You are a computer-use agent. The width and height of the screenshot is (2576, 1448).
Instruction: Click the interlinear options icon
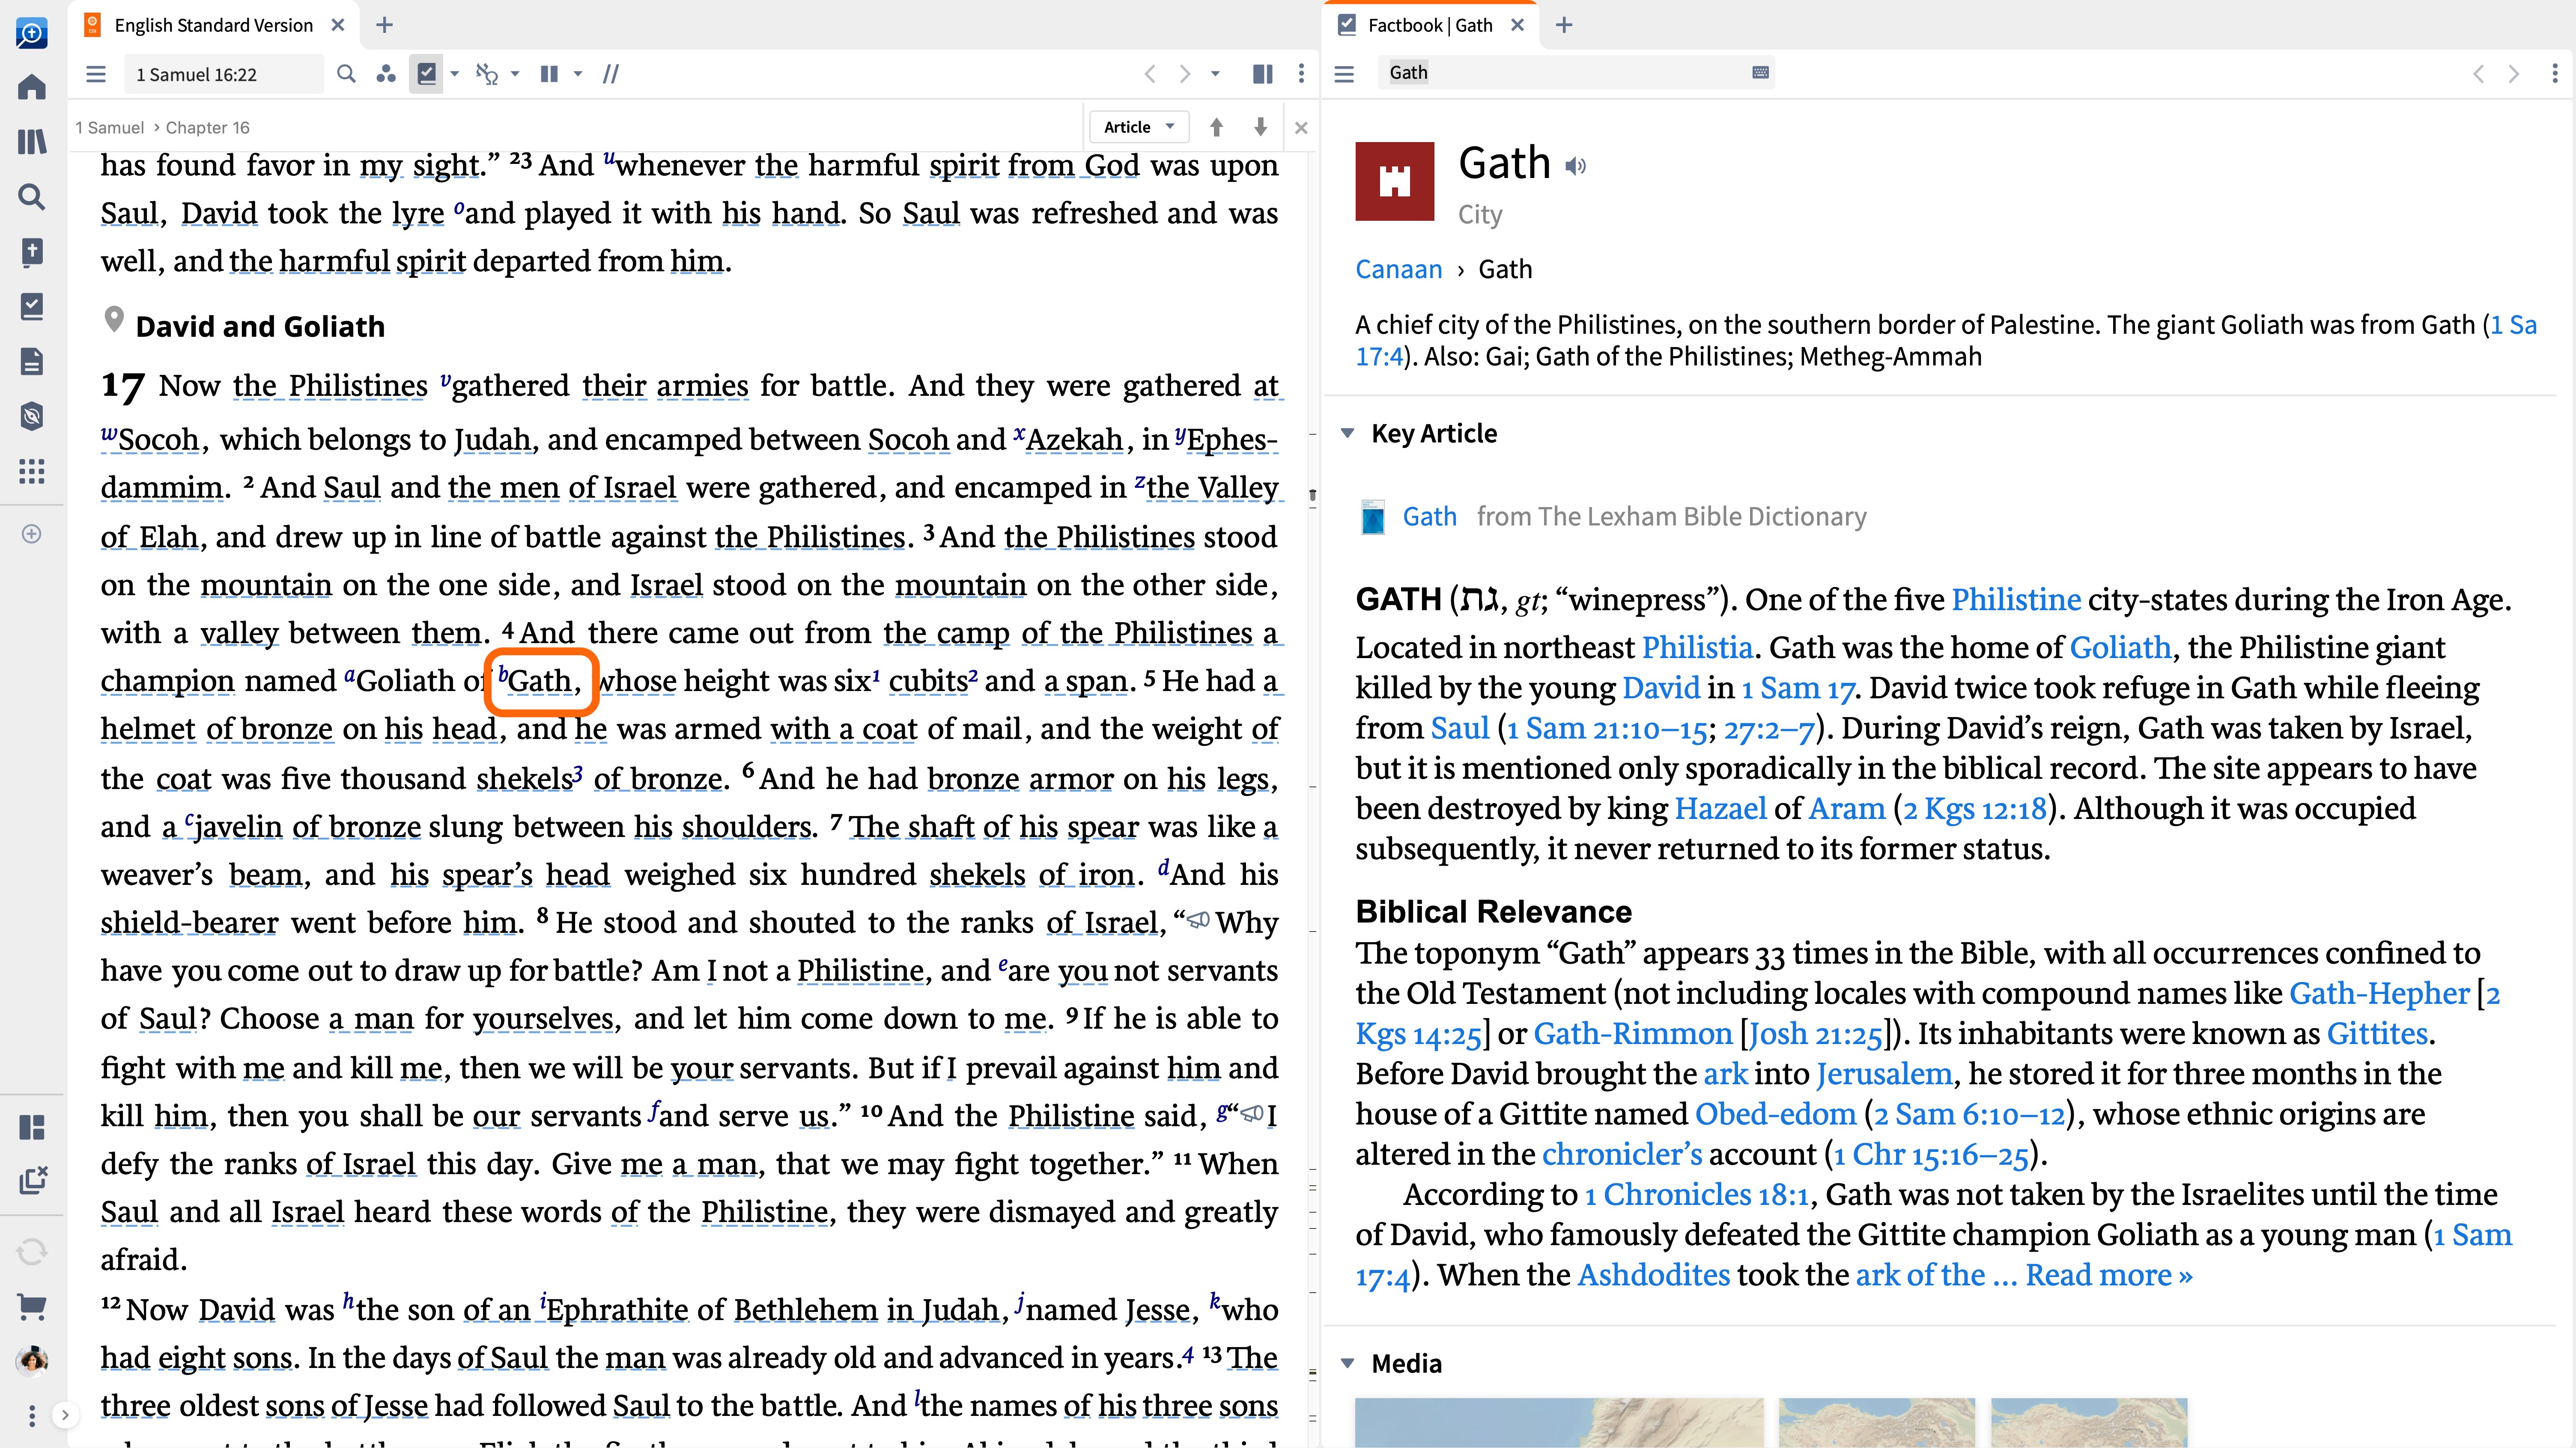pos(487,74)
